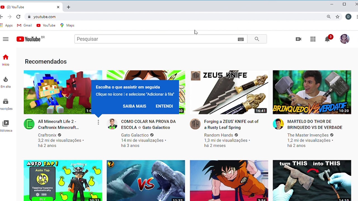The image size is (358, 201).
Task: Open the on-screen keyboard icon in search
Action: [241, 39]
